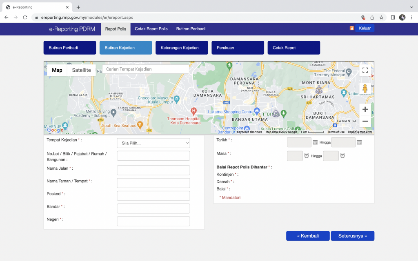Screen dimensions: 418x261
Task: Bookmark this page with the star icon
Action: 381,18
